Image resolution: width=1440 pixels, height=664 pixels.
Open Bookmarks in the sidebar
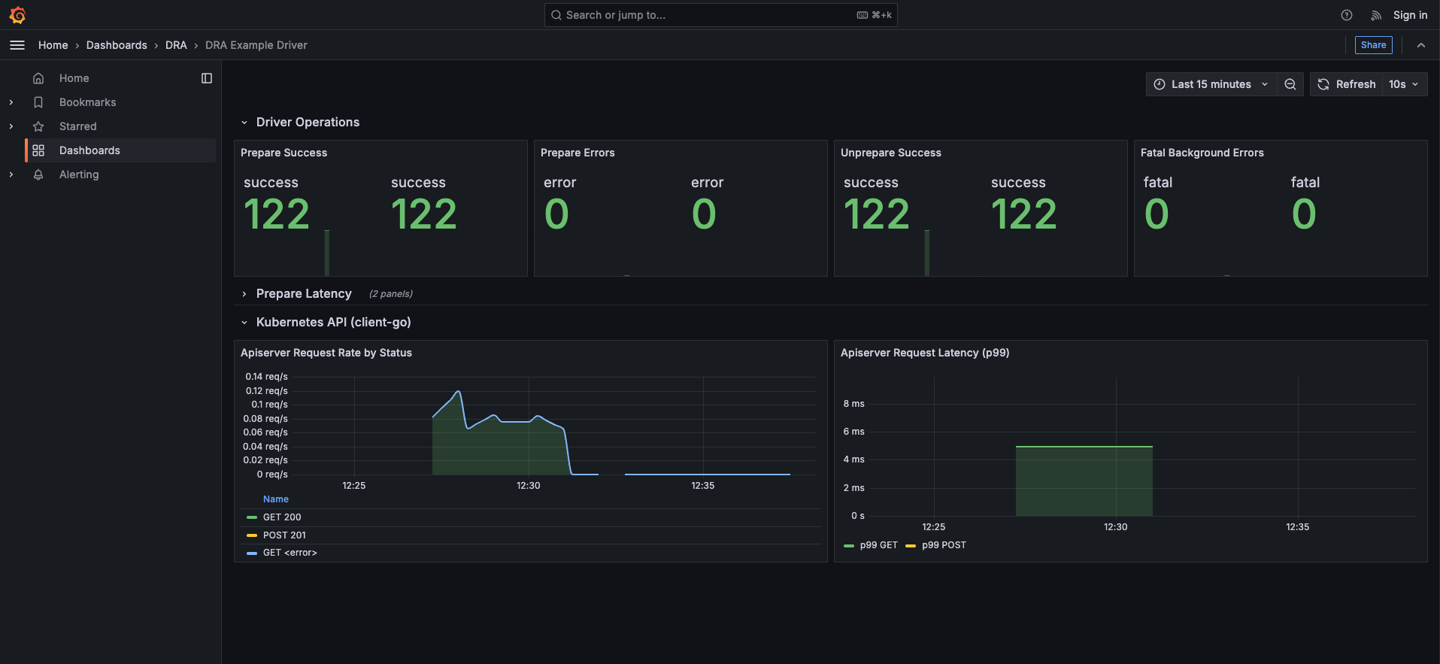(x=88, y=102)
